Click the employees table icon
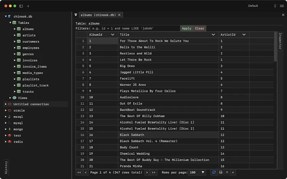This screenshot has height=179, width=287. click(x=19, y=48)
